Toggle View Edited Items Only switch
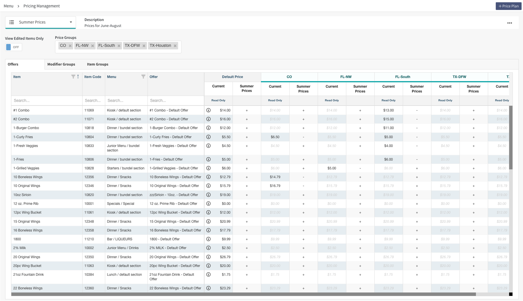523x301 pixels. 13,47
